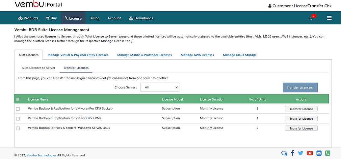Switch to Manage M365/ G-Worspace Licenses tab
The image size is (341, 159).
point(144,55)
